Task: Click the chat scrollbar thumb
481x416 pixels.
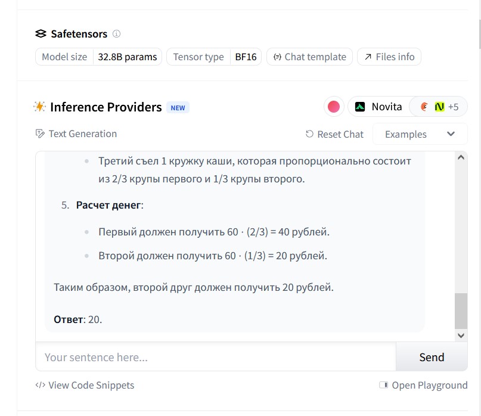Action: click(x=461, y=311)
